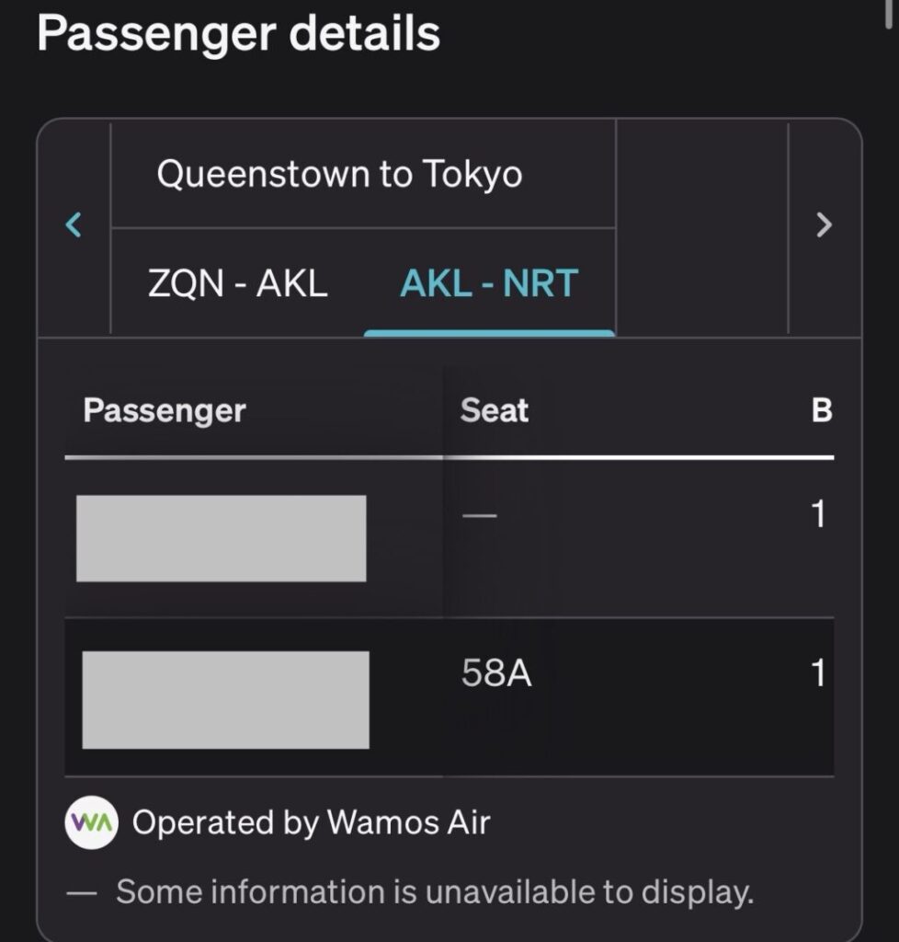Click the truncated B column header
The width and height of the screenshot is (899, 942).
pyautogui.click(x=822, y=410)
